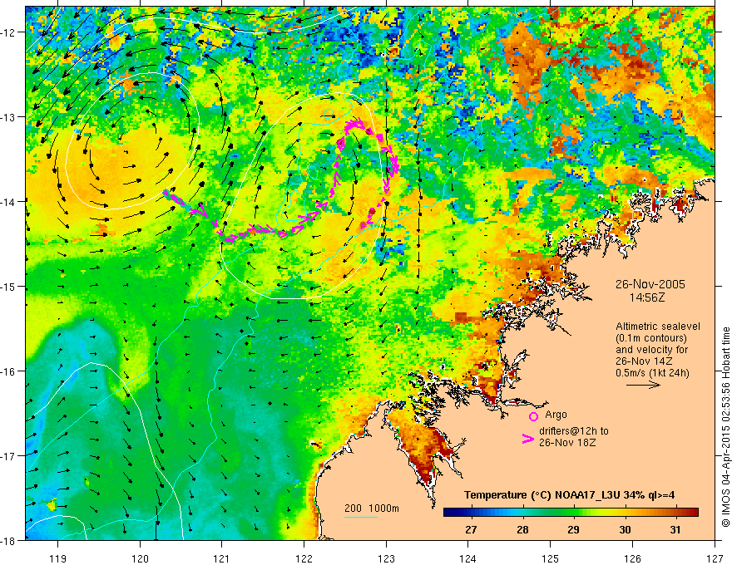Click the '26-Nov 14Z' caption line
The height and width of the screenshot is (565, 732).
(x=644, y=361)
